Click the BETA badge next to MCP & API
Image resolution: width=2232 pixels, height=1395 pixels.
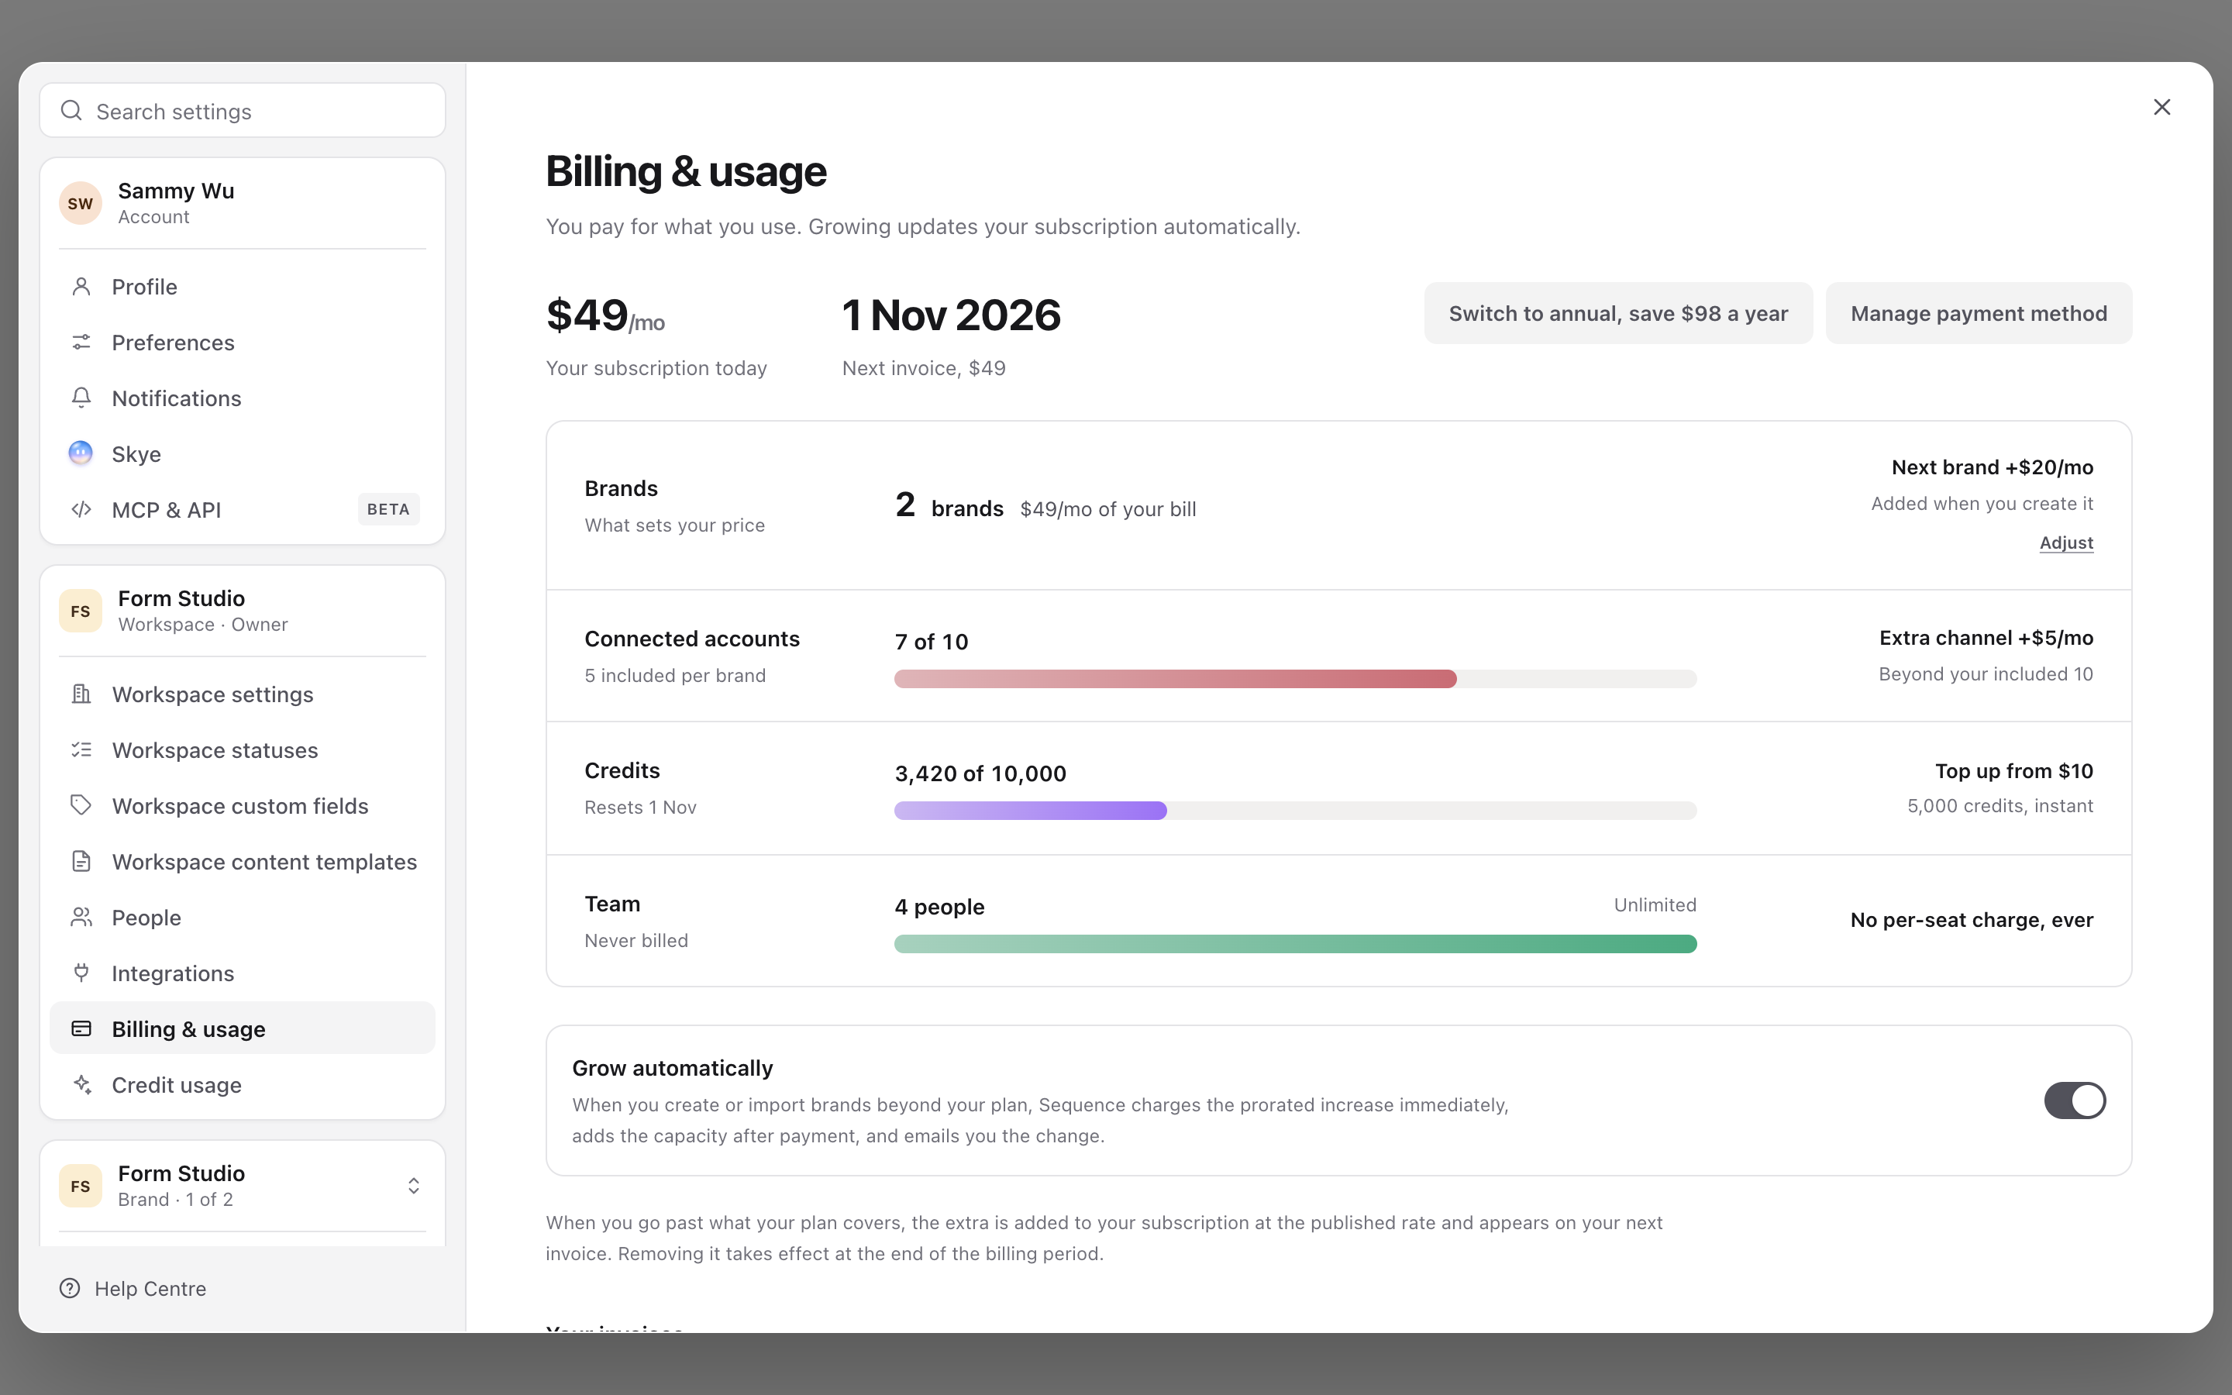[x=388, y=509]
